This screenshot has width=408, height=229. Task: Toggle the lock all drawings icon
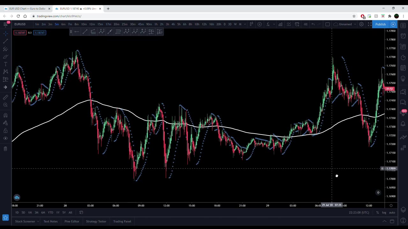pos(5,131)
